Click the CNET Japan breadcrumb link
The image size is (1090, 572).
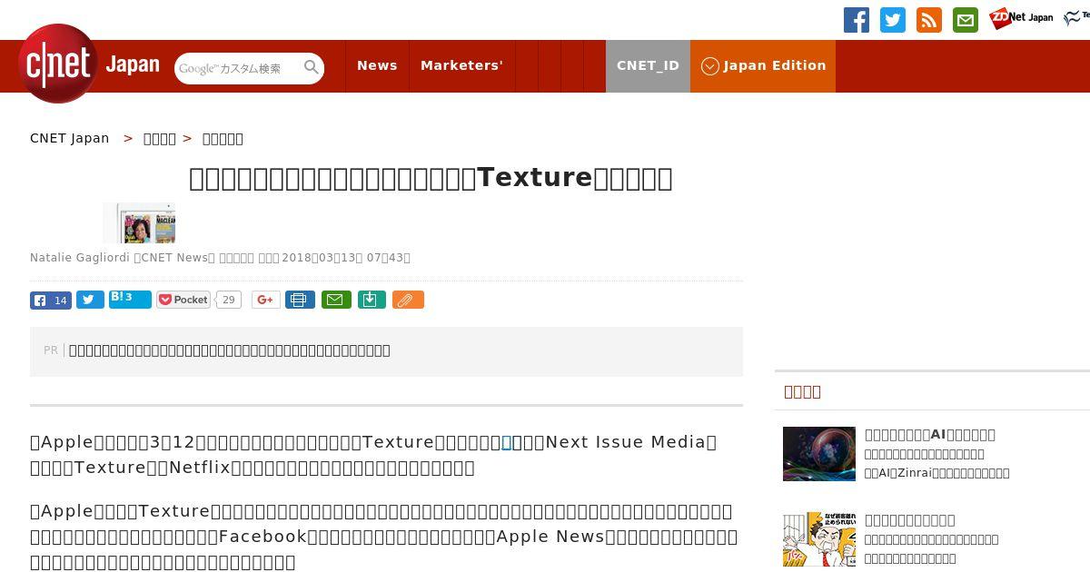69,138
